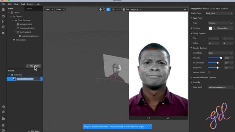Screen dimensions: 235x132
Task: Open the viewport hamburger menu
Action: (185, 10)
